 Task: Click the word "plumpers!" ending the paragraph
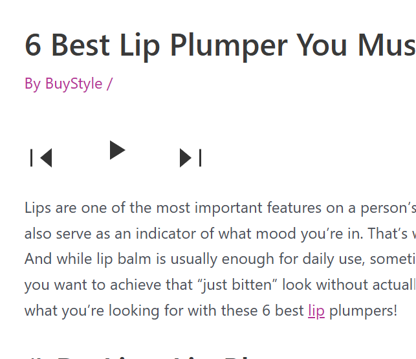363,310
